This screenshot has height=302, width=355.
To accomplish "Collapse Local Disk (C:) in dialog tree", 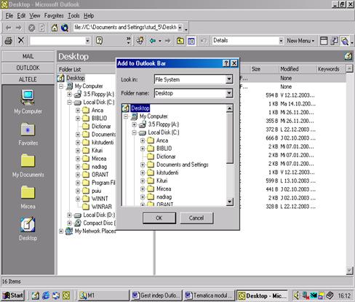I will [x=135, y=132].
